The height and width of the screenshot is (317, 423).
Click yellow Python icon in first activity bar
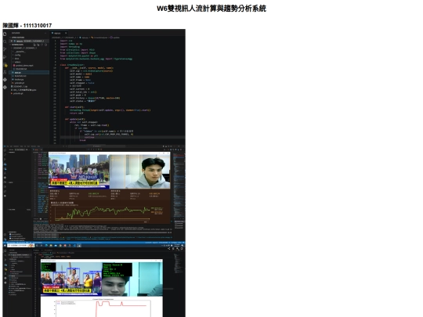(5, 65)
